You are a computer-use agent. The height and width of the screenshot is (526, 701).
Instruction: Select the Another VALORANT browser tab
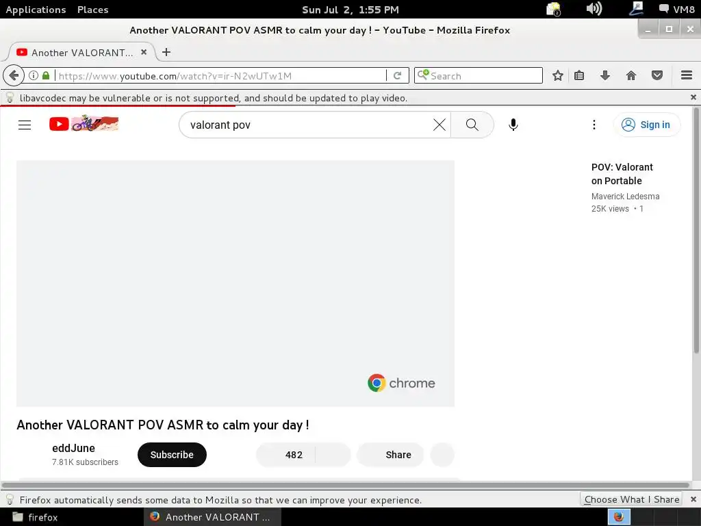[x=82, y=52]
